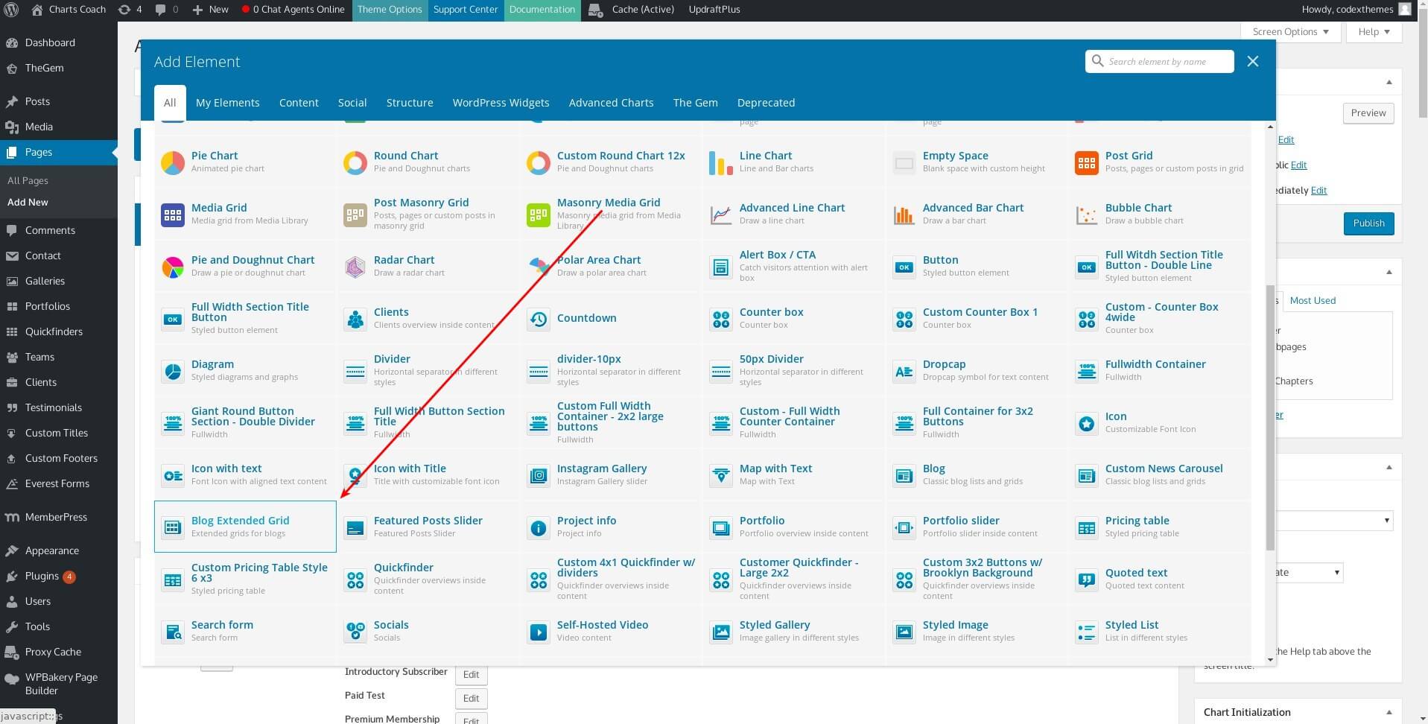Focus the Search element by name field

[x=1159, y=62]
